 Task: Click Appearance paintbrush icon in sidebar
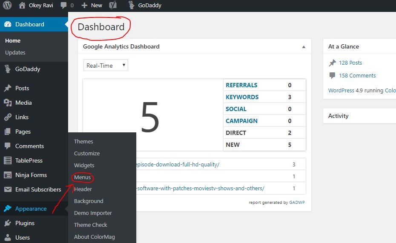(8, 209)
